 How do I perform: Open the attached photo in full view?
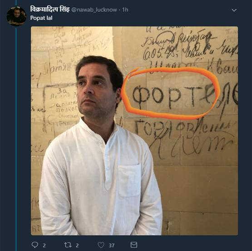pos(134,131)
